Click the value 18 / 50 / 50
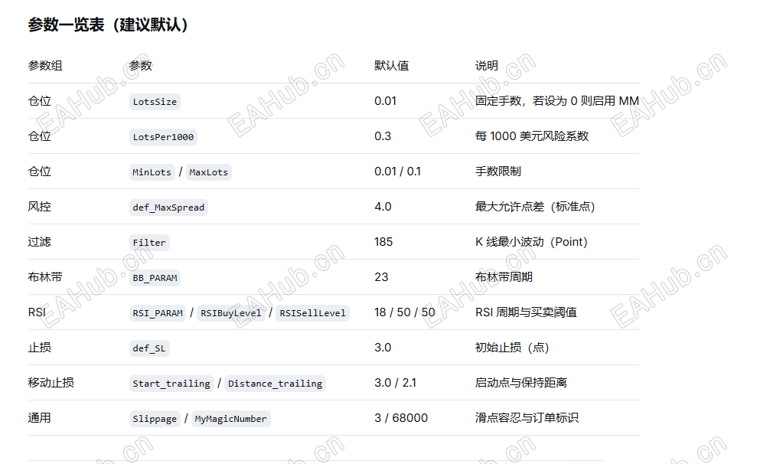The image size is (783, 464). (405, 312)
